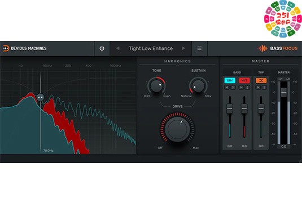Screen dimensions: 302x204
Task: Solo the Top channel
Action: [x=264, y=88]
